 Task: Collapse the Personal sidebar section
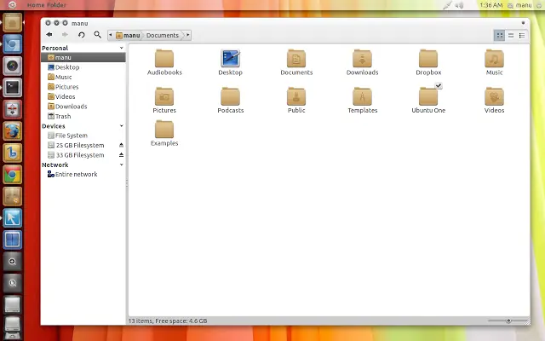(121, 49)
